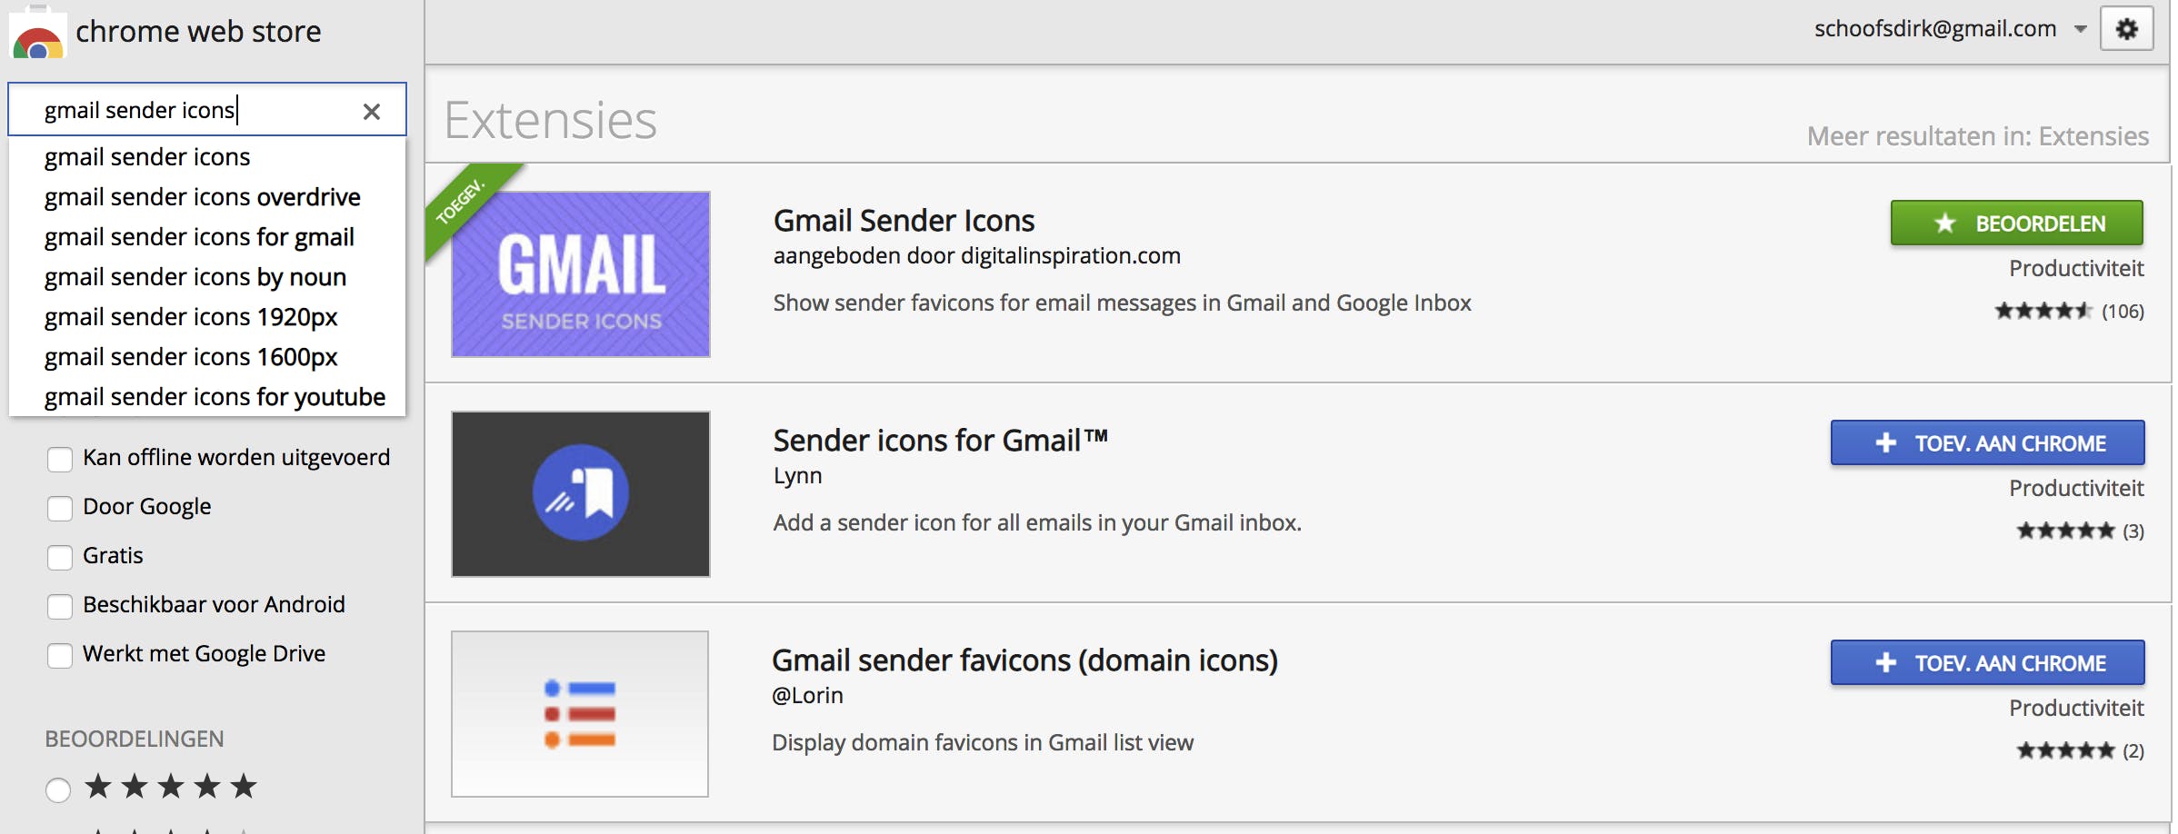This screenshot has height=834, width=2178.
Task: Check the 'Door Google' filter
Action: (x=60, y=508)
